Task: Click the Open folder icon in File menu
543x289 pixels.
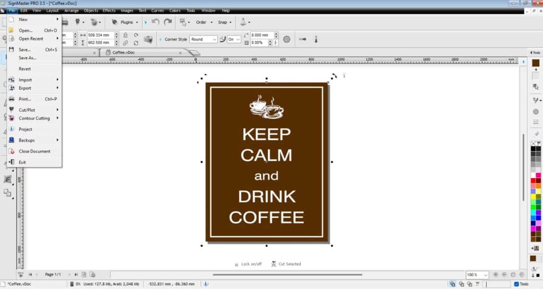Action: 11,30
